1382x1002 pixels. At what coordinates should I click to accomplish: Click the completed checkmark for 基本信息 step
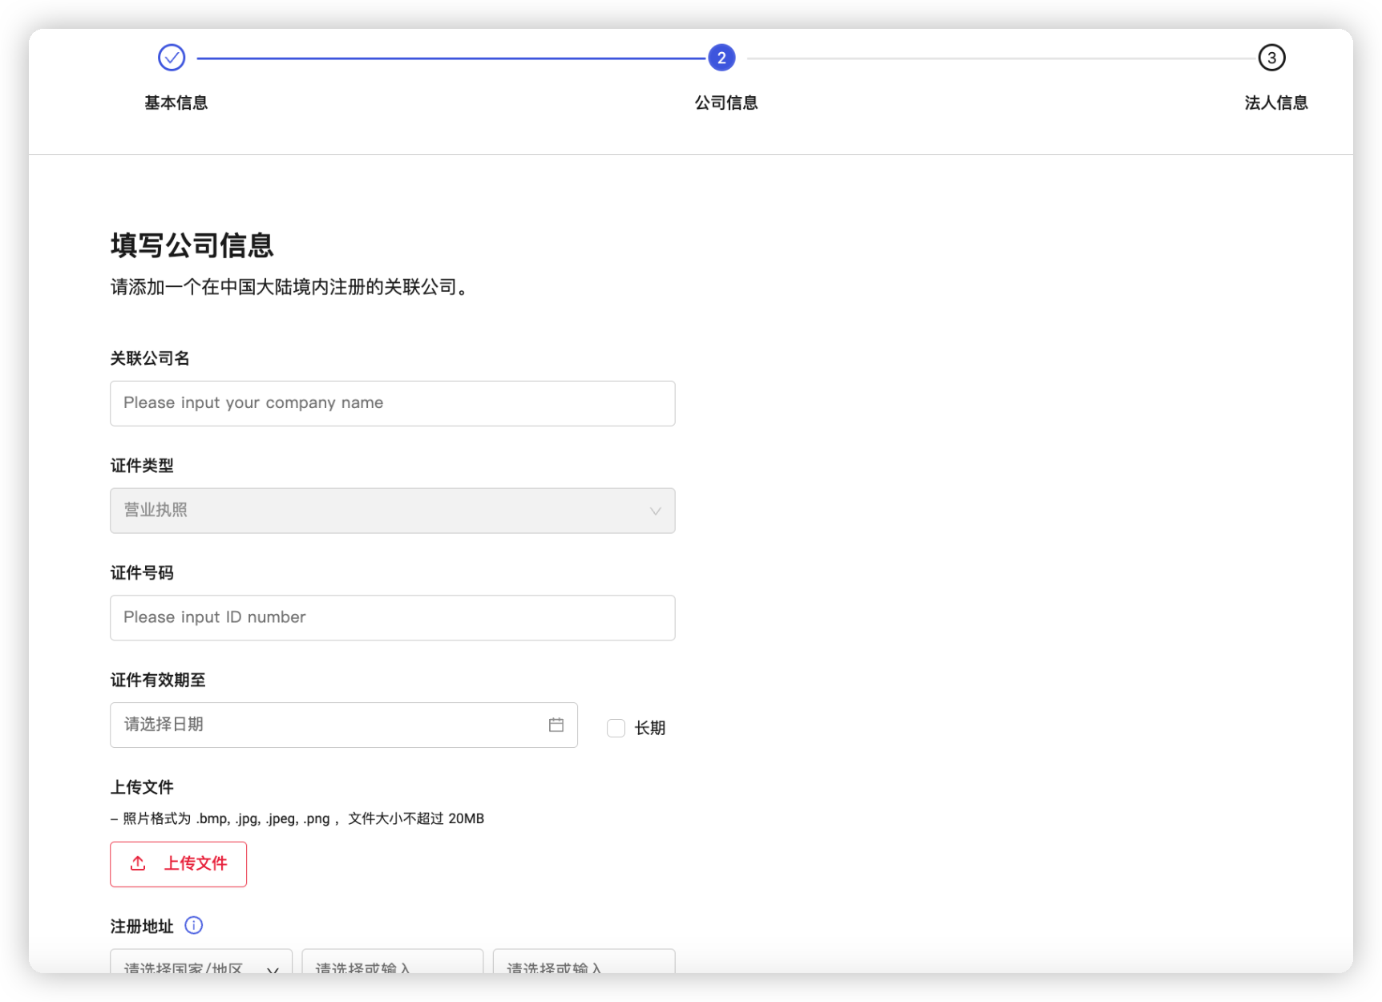tap(171, 57)
